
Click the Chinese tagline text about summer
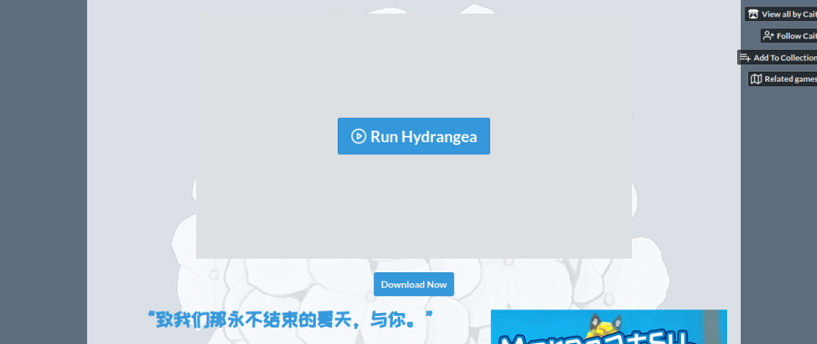click(290, 319)
